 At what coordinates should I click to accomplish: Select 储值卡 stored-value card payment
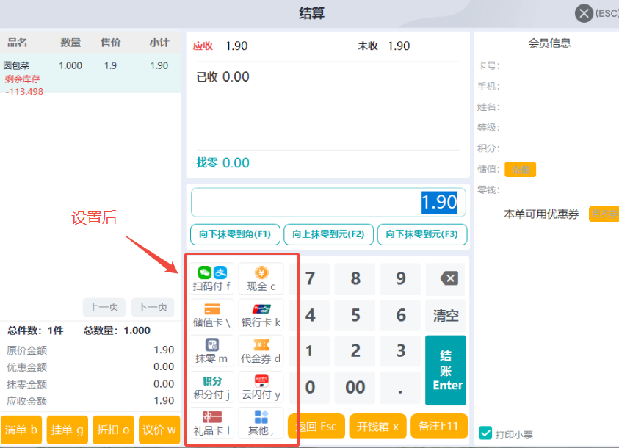click(211, 314)
